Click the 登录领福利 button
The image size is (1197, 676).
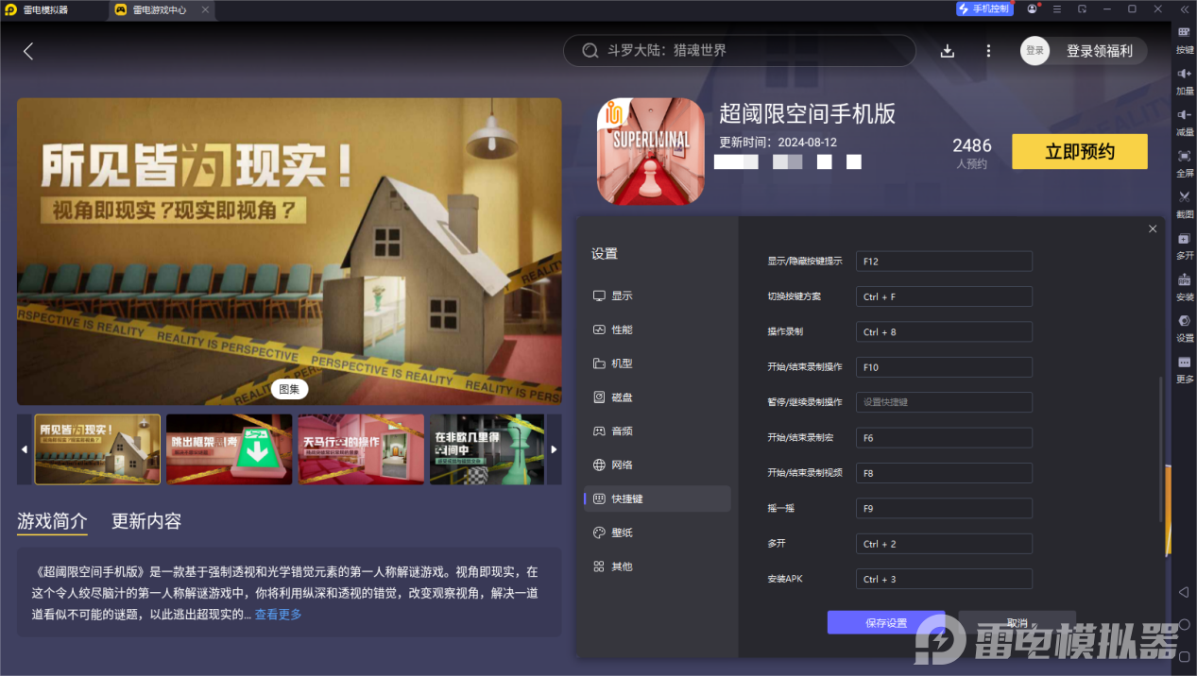click(x=1100, y=51)
